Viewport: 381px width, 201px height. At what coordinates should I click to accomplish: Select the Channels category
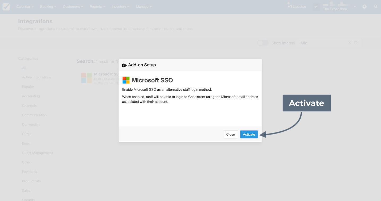[x=29, y=106]
